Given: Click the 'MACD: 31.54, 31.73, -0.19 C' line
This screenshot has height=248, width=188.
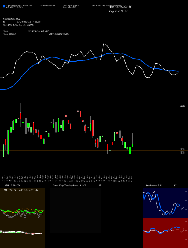Looking at the screenshot, I should [x=18, y=25].
